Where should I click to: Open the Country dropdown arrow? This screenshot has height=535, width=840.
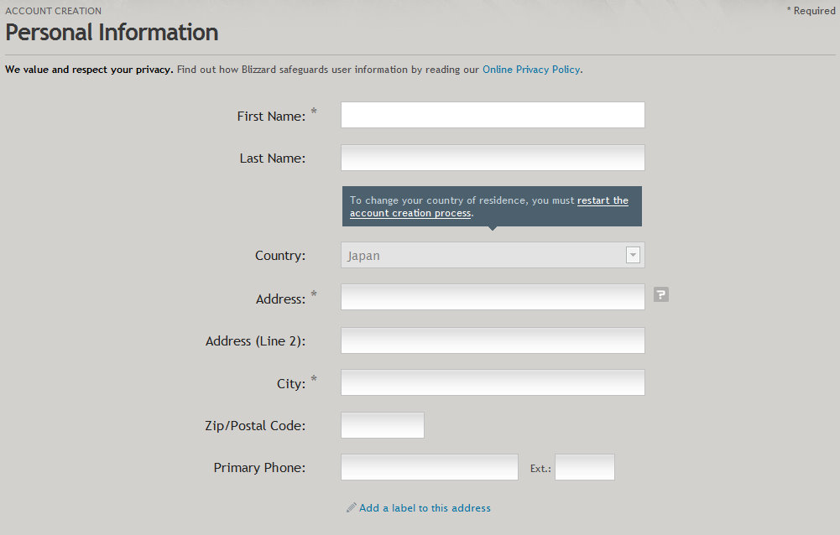pos(633,255)
